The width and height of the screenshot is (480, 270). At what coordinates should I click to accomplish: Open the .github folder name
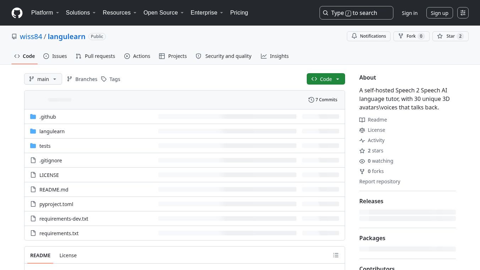[48, 117]
